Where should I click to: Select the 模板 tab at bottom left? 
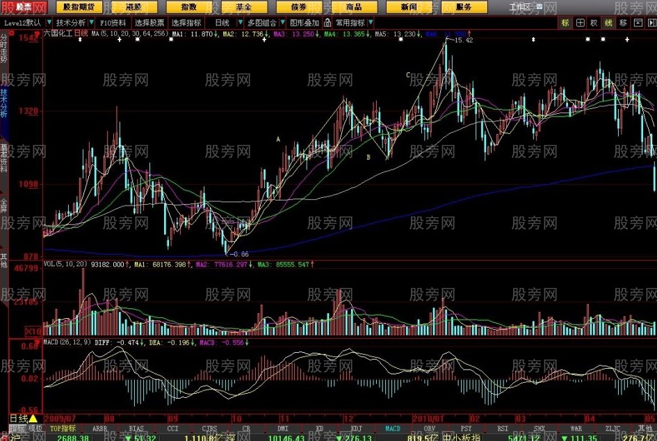pos(35,428)
